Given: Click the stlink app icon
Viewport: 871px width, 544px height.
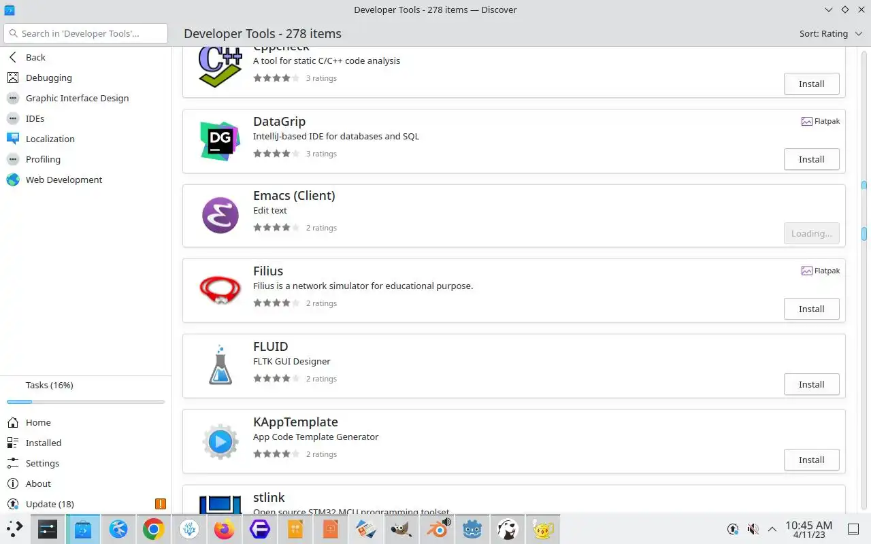Looking at the screenshot, I should pyautogui.click(x=220, y=505).
